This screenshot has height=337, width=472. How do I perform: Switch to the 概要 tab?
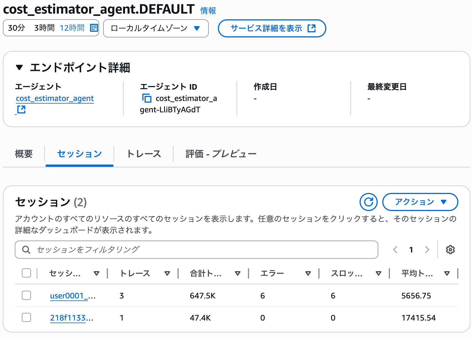[x=24, y=154]
